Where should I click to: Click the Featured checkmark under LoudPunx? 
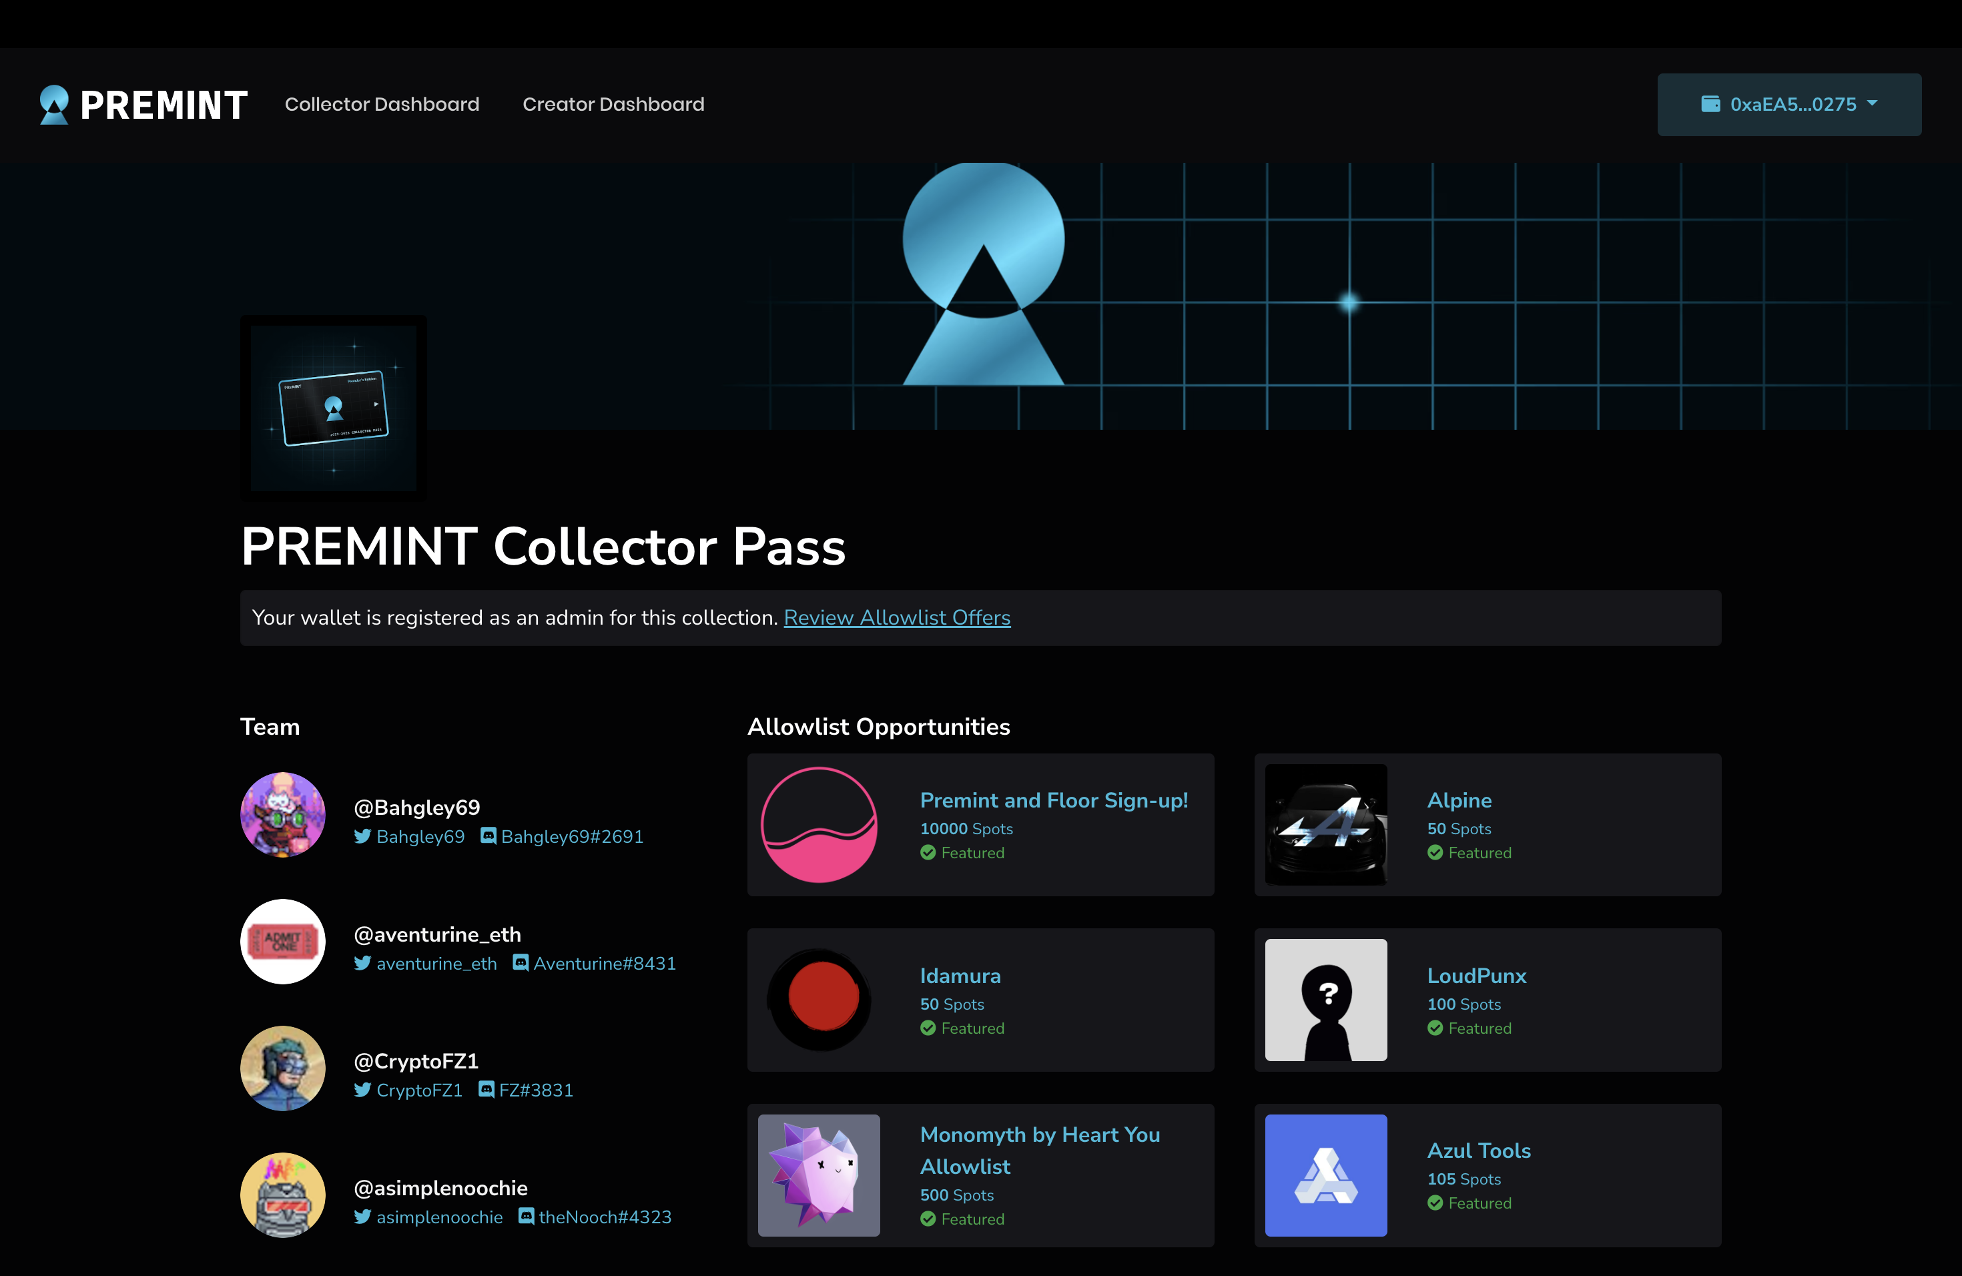(x=1435, y=1028)
